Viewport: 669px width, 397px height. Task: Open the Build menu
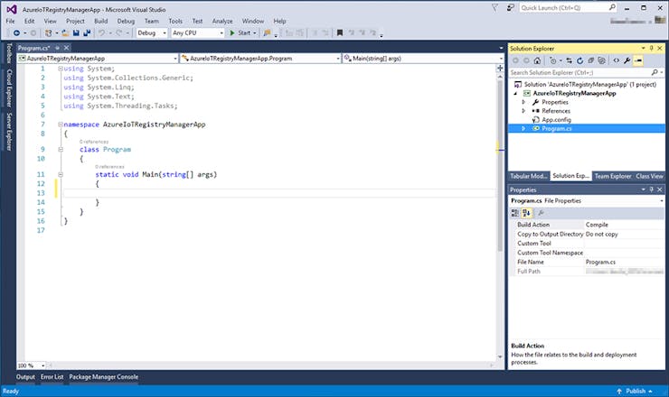click(x=100, y=21)
